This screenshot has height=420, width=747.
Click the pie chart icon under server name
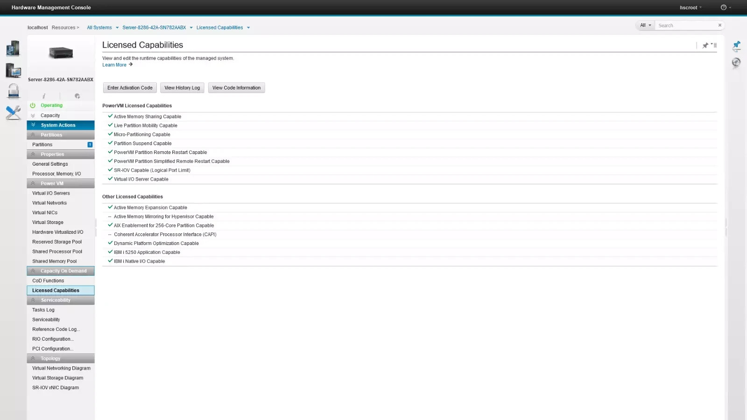(x=78, y=96)
